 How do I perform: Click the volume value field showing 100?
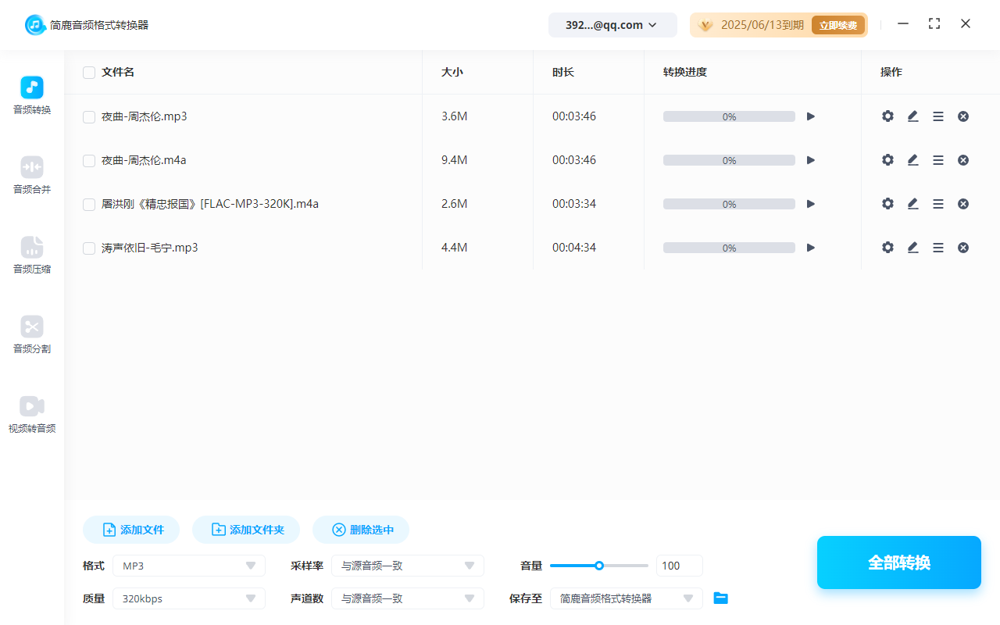pos(680,566)
